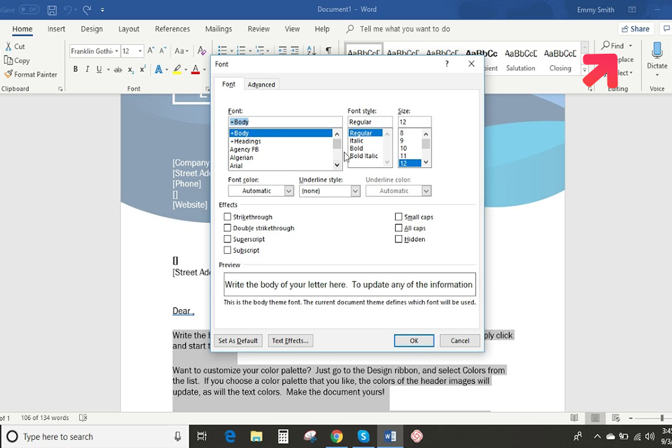Clear all formatting icon
The width and height of the screenshot is (672, 448).
202,50
